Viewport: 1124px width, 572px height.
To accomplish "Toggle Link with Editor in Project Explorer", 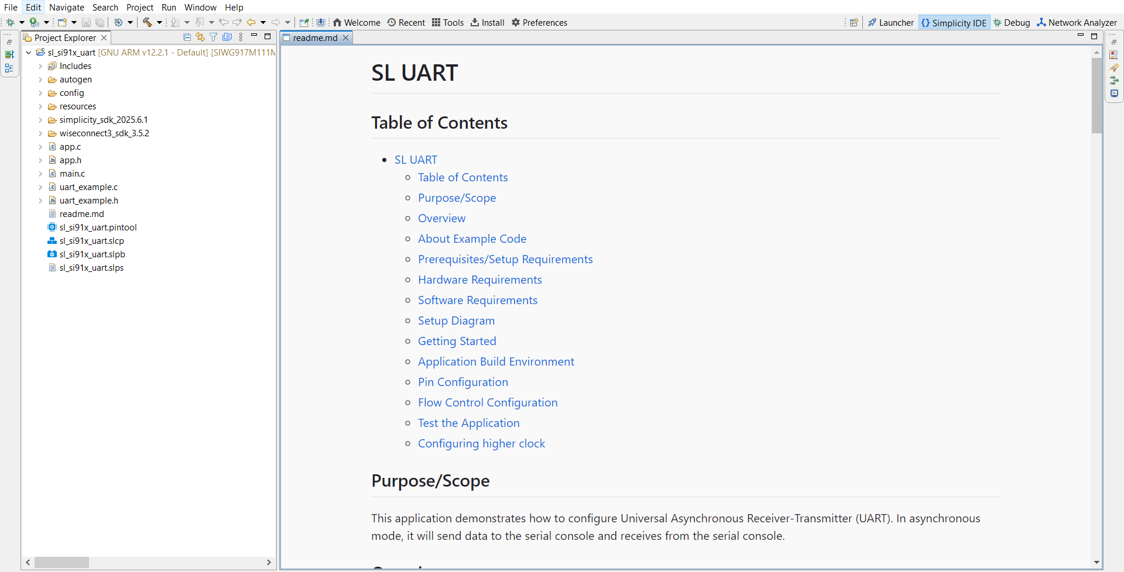I will (200, 37).
